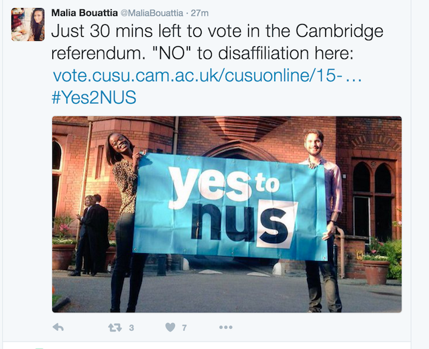Expand the attached tweet photo

click(x=227, y=214)
